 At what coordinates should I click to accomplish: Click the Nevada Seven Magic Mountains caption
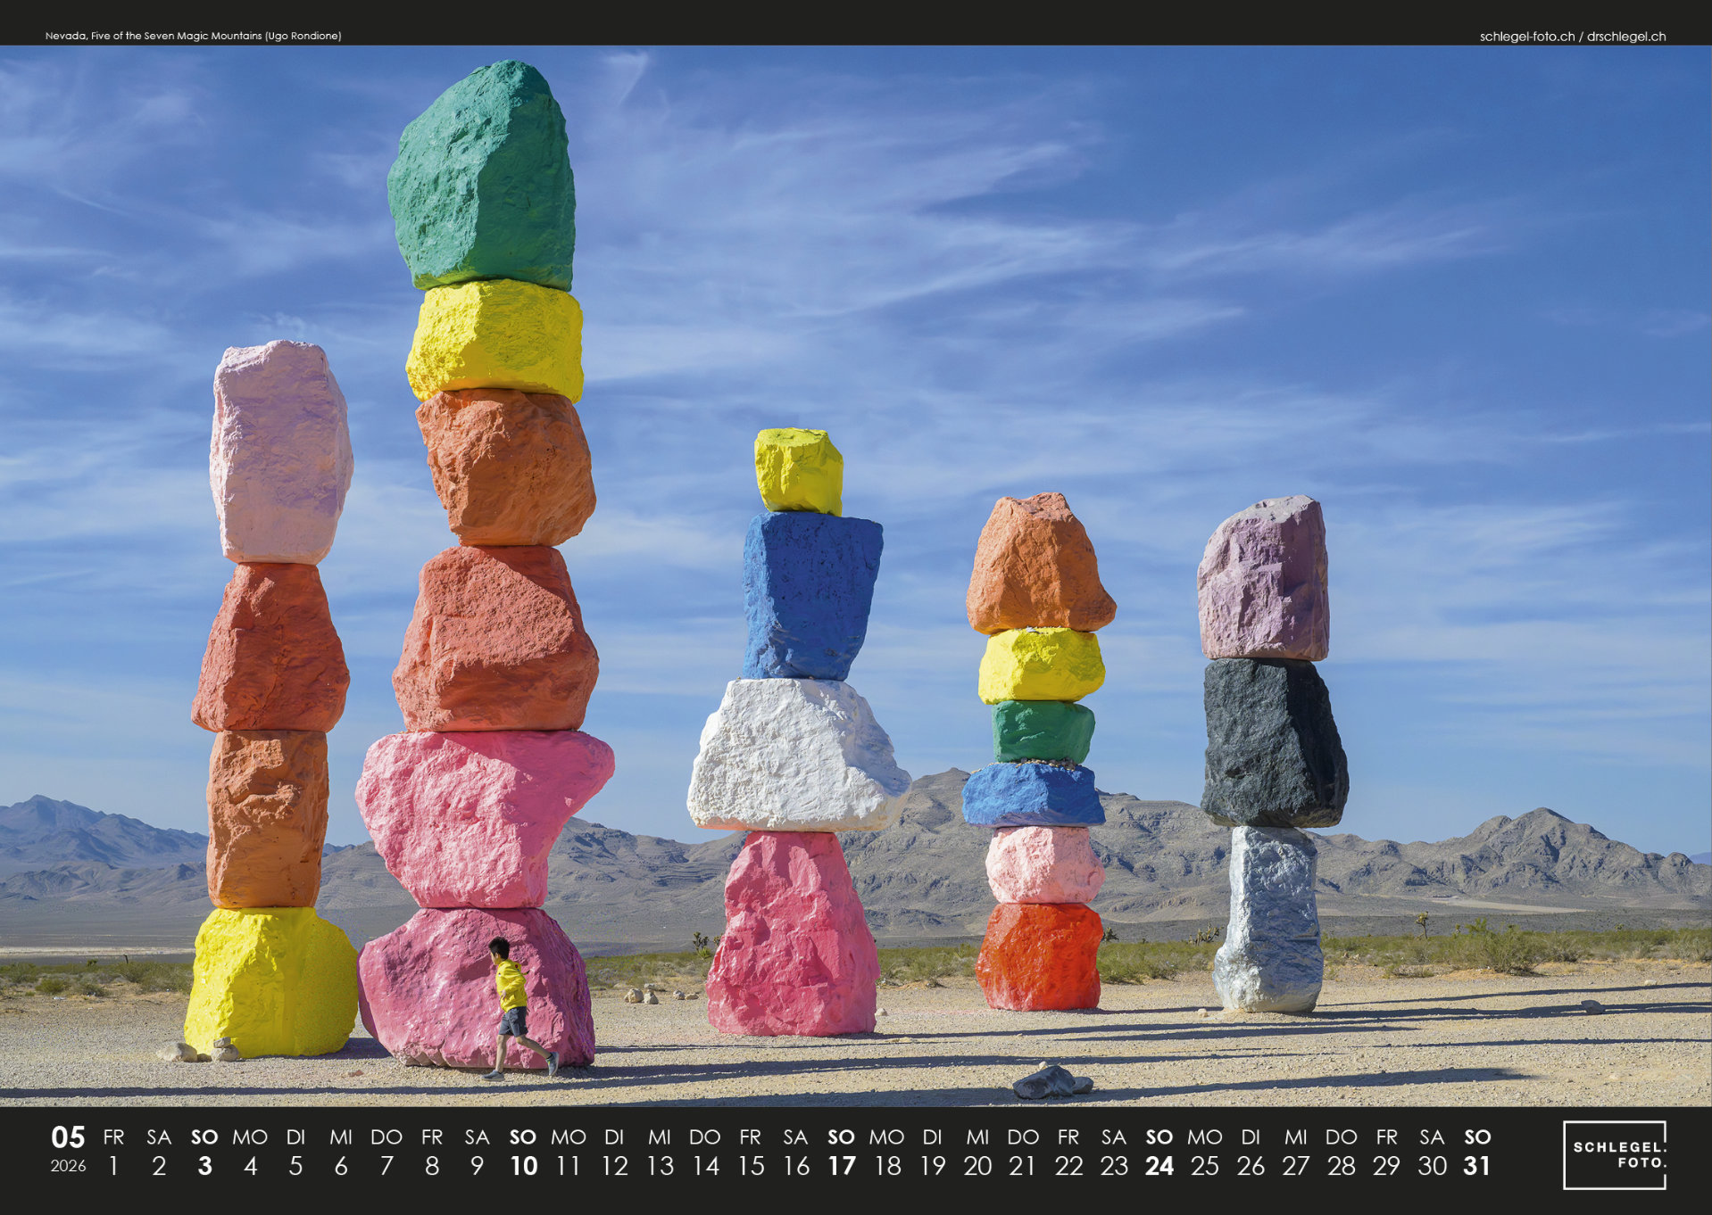tap(193, 36)
